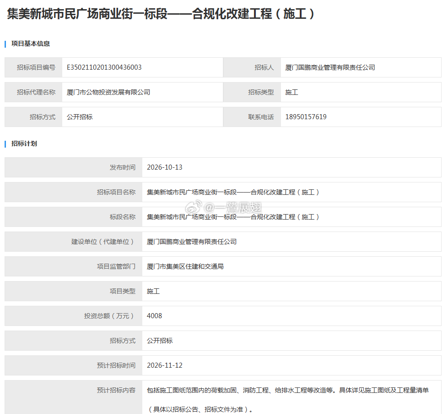This screenshot has height=414, width=448.
Task: Click the 联系电话 label cell
Action: (252, 117)
